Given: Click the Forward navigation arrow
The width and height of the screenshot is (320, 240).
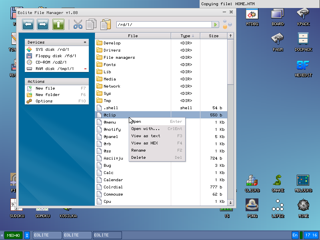Looking at the screenshot, I should point(43,25).
